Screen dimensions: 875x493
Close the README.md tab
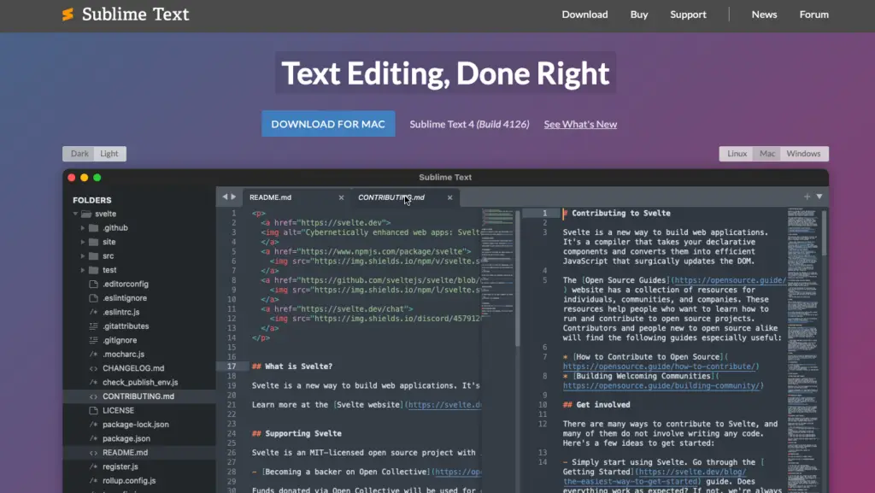341,197
